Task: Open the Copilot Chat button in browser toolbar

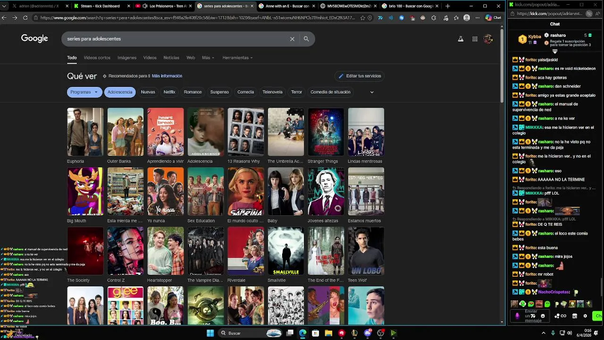Action: coord(493,17)
